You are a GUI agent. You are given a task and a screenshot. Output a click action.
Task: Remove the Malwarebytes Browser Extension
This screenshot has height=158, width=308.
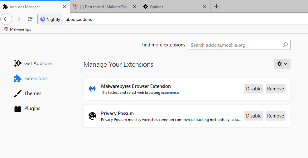tap(275, 89)
